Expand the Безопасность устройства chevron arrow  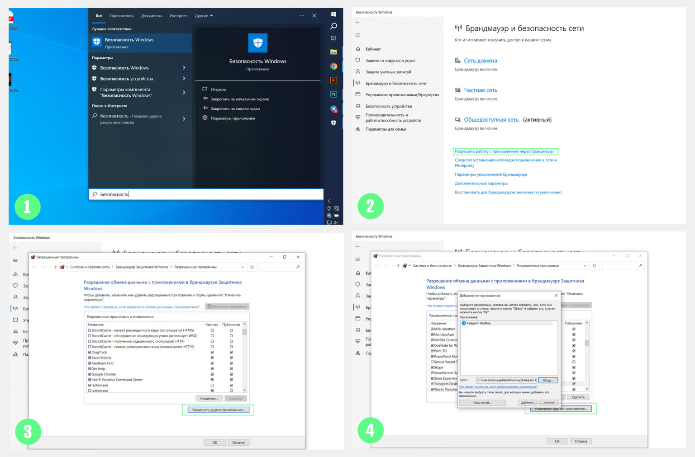pos(184,79)
